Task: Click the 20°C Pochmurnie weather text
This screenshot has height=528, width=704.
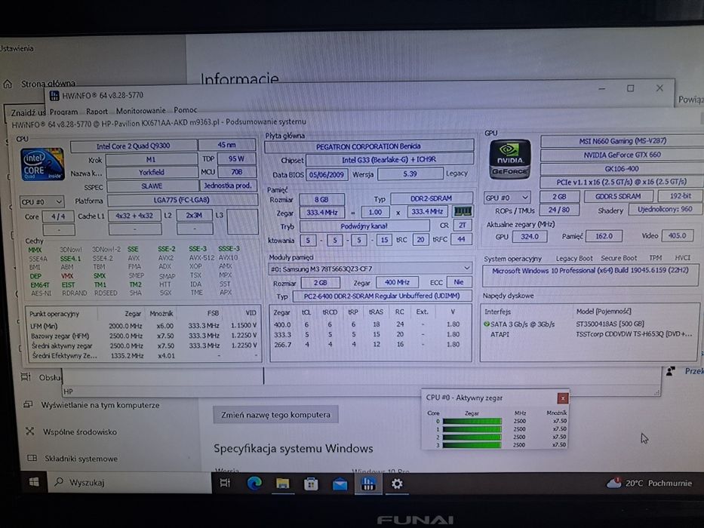Action: [x=658, y=483]
